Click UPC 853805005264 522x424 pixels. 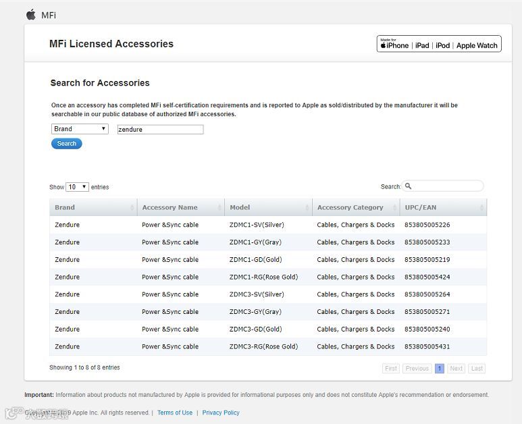(427, 294)
